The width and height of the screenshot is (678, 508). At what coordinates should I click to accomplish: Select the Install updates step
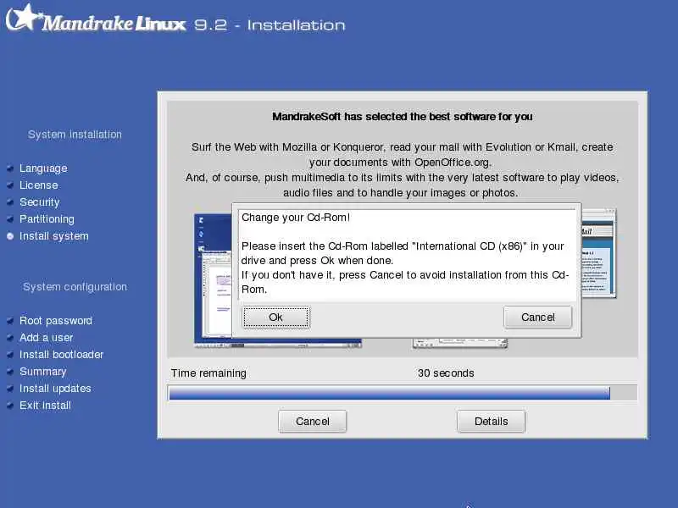[55, 389]
